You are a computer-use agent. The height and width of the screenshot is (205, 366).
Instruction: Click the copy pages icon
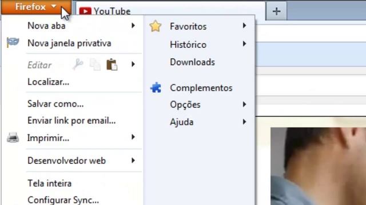95,64
